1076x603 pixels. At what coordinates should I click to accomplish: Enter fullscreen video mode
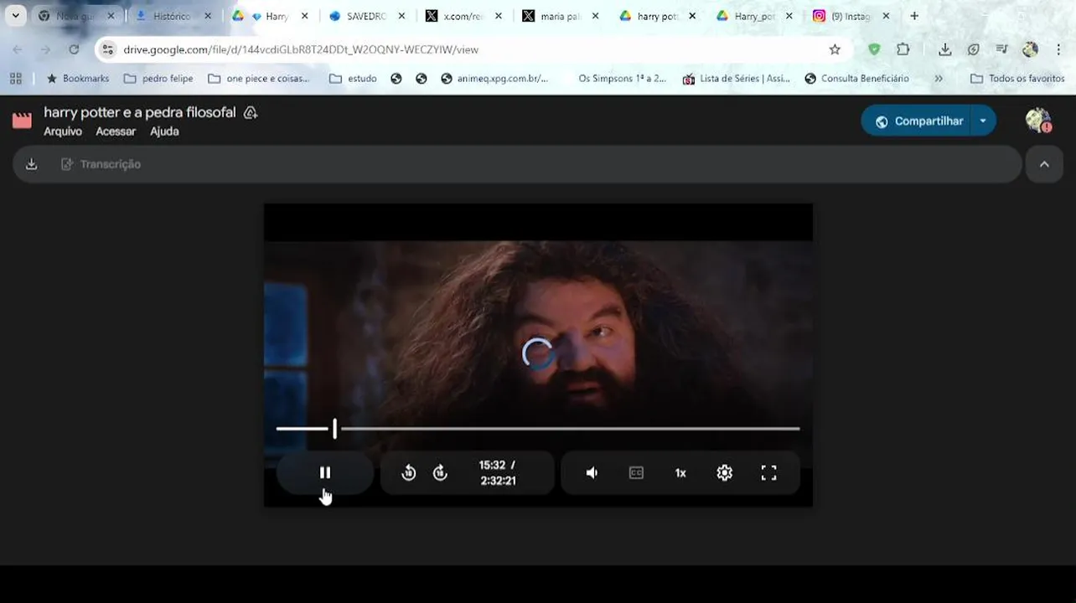click(768, 473)
